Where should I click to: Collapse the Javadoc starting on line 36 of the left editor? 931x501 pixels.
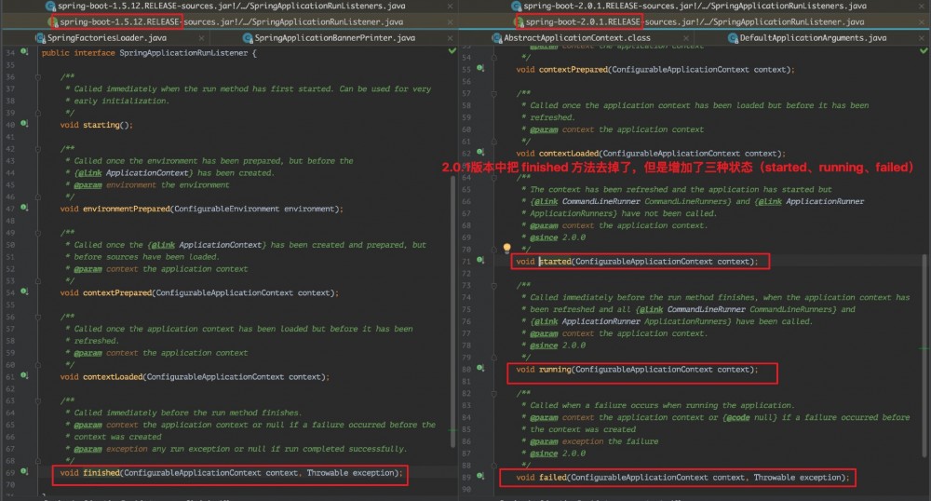click(x=38, y=76)
